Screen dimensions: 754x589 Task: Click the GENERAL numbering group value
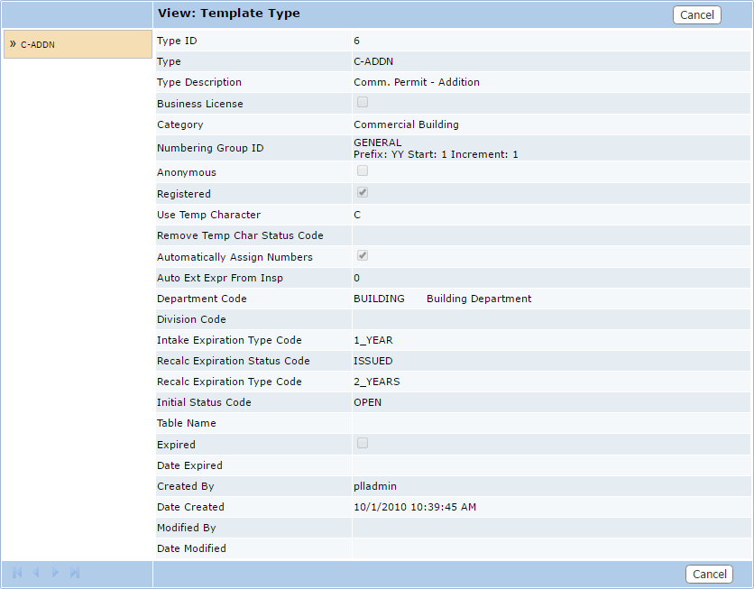click(x=378, y=143)
